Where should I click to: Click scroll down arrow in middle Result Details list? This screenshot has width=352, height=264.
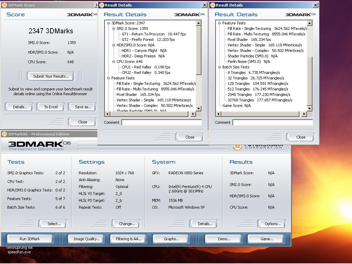199,108
